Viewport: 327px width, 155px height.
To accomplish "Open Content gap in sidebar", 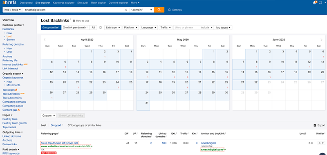I will click(10, 110).
